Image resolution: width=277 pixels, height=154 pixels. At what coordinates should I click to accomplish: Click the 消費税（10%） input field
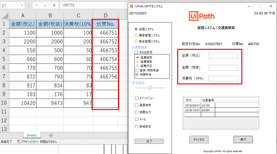pyautogui.click(x=223, y=79)
